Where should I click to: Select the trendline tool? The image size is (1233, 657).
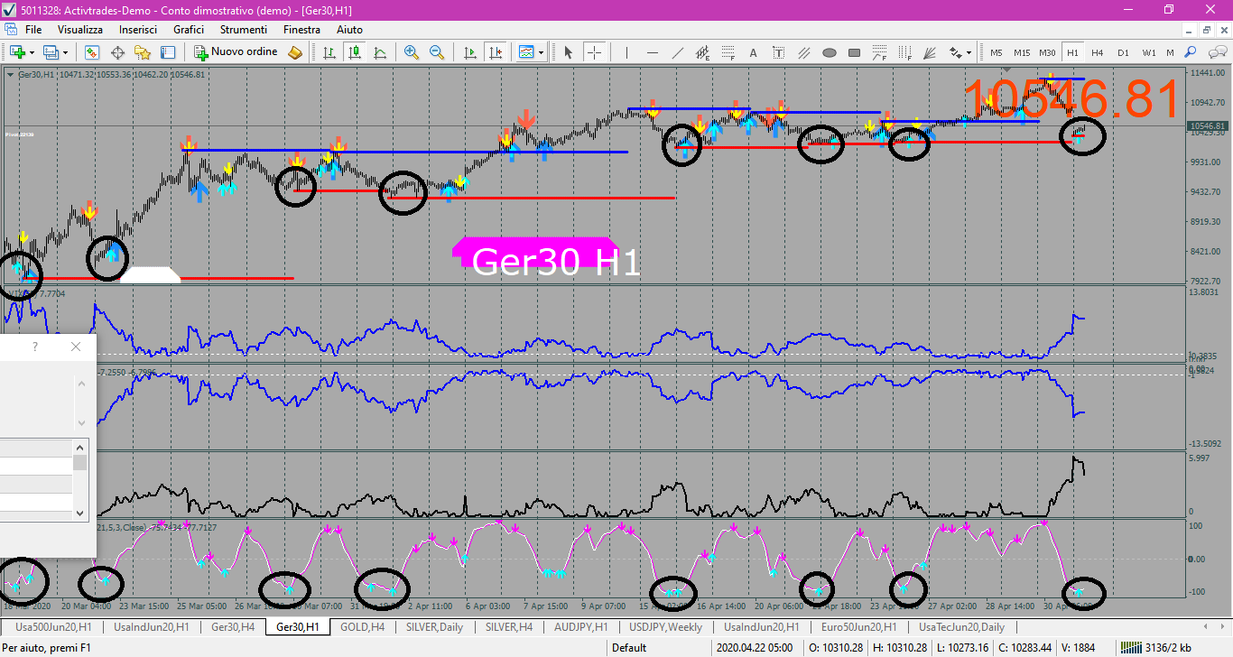click(x=677, y=52)
